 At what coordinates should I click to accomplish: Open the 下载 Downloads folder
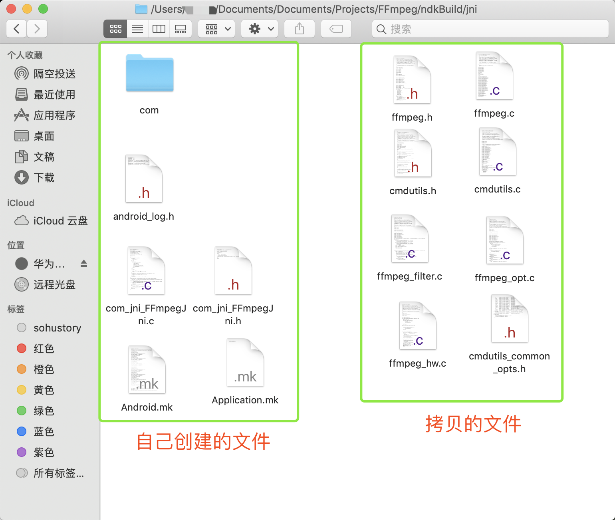[44, 178]
